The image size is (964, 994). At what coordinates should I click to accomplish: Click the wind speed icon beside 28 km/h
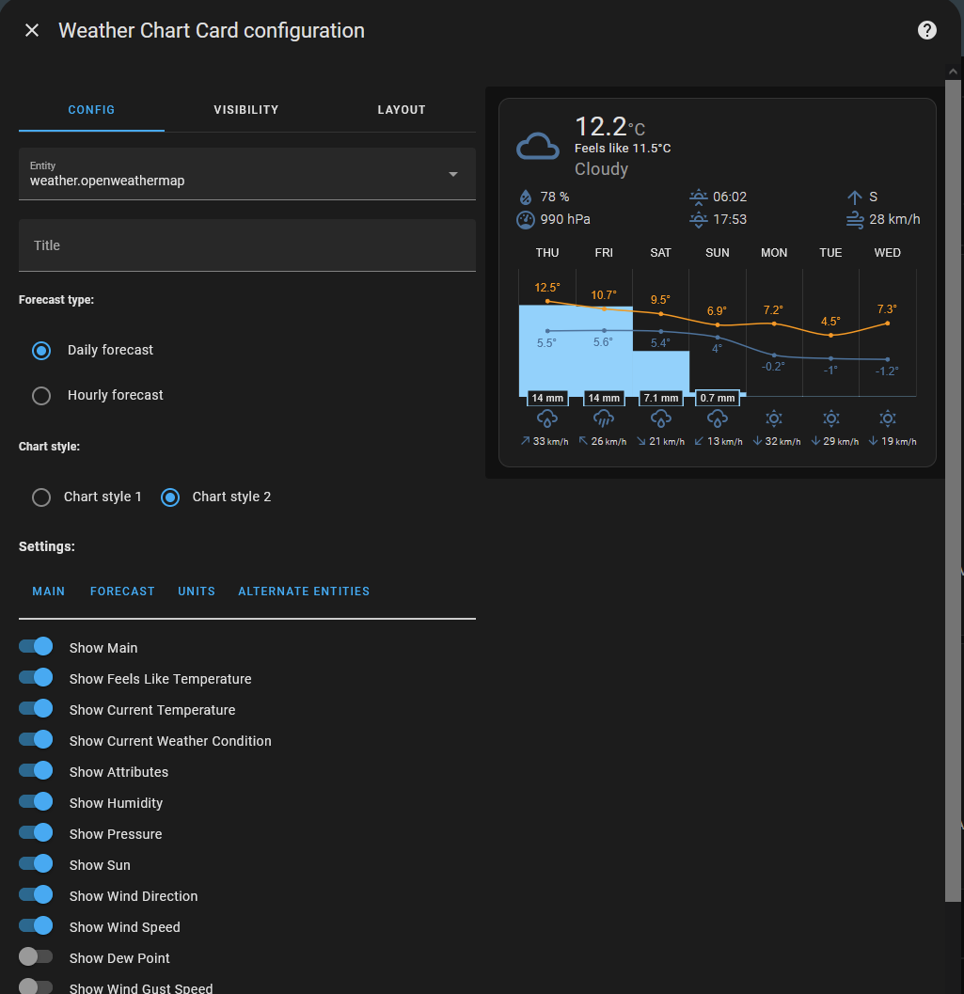coord(854,220)
